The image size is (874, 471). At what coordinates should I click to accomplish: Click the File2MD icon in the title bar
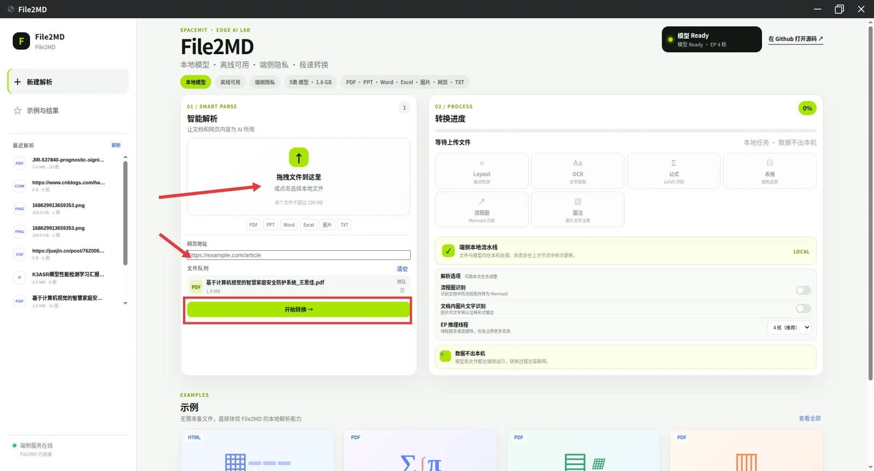click(11, 9)
